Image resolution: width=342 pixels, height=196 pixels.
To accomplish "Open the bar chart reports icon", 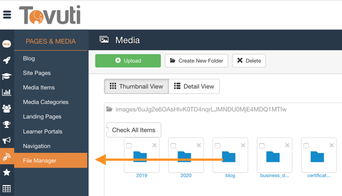I will (x=6, y=92).
